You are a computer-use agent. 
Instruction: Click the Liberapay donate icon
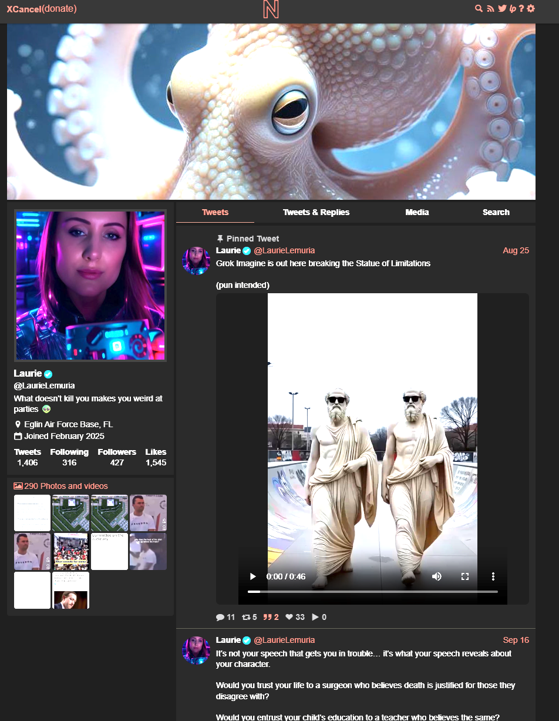(513, 8)
